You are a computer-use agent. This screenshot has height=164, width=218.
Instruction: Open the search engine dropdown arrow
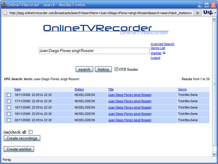tap(215, 13)
